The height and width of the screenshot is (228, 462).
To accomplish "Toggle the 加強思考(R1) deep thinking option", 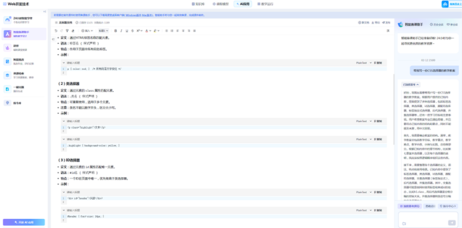I will click(409, 206).
